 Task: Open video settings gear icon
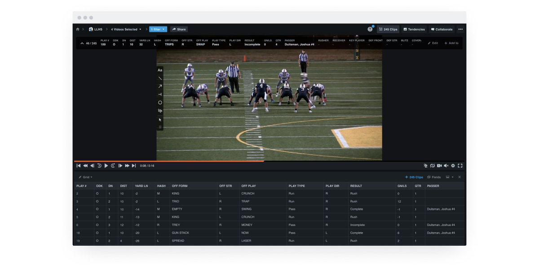pos(453,166)
